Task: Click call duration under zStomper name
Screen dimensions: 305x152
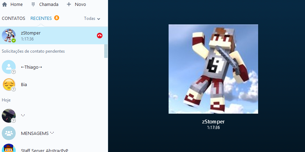Action: pyautogui.click(x=213, y=128)
